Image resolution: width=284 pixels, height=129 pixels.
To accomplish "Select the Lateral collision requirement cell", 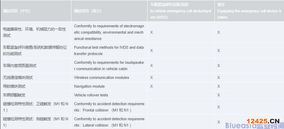I will click(109, 122).
